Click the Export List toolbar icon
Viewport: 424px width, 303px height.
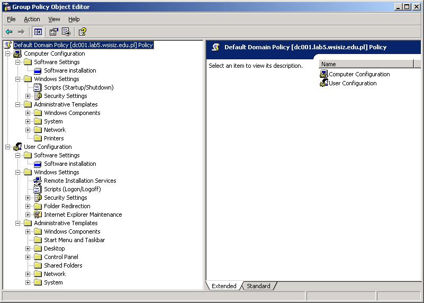pyautogui.click(x=66, y=32)
